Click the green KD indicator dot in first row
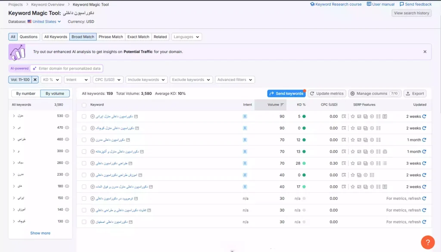 304,116
